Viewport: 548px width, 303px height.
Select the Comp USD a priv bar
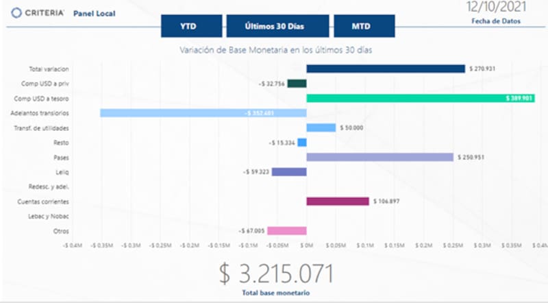[297, 84]
